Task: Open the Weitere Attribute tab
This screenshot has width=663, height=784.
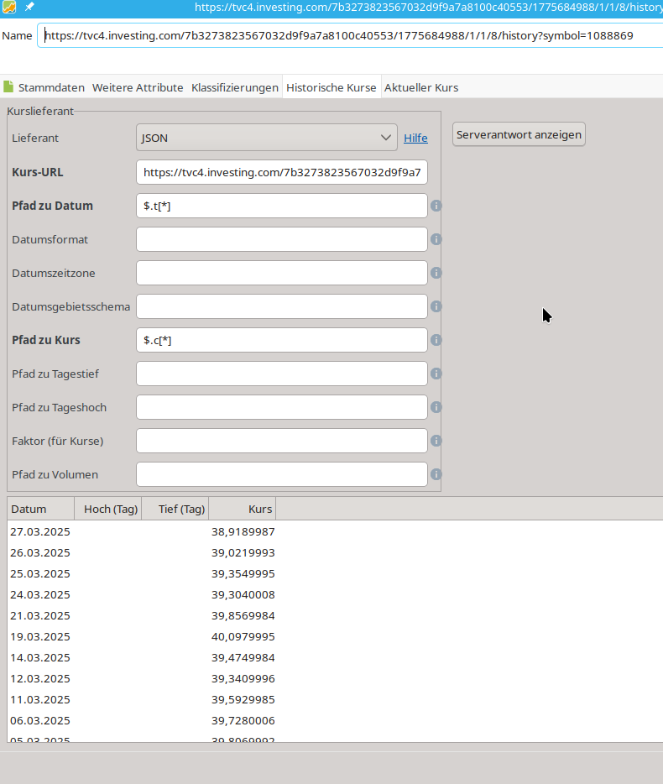Action: 138,87
